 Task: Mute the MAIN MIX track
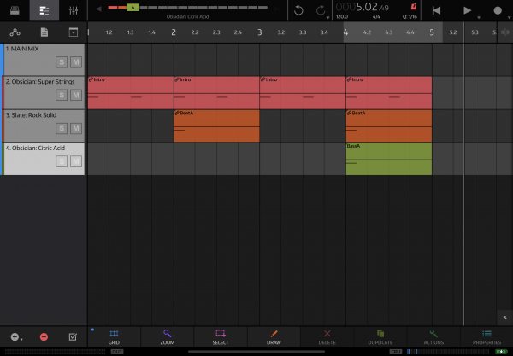[76, 62]
